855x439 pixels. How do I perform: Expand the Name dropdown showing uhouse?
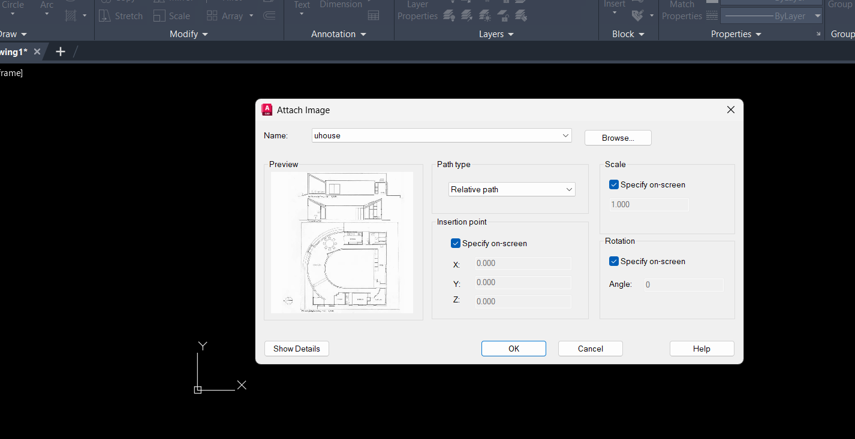(565, 136)
